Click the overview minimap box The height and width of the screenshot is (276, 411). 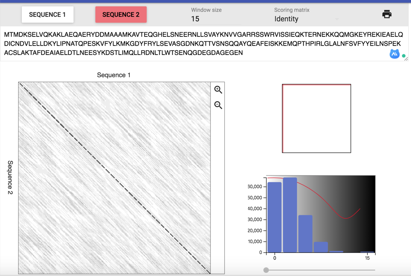pos(317,119)
